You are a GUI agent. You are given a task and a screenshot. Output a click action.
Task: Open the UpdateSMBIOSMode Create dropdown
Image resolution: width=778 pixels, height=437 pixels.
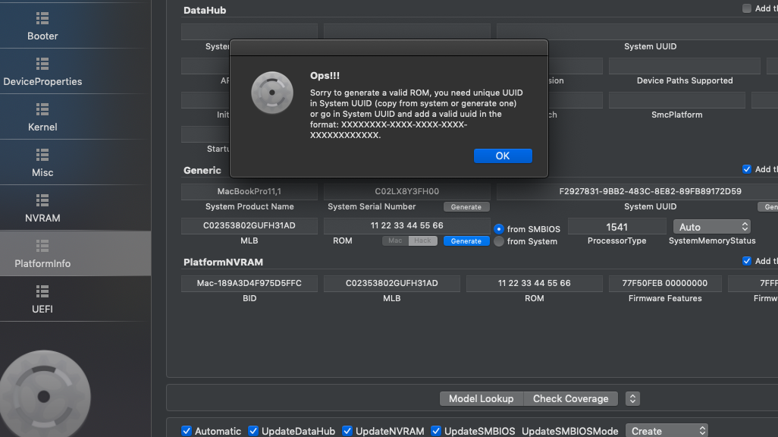pyautogui.click(x=666, y=430)
